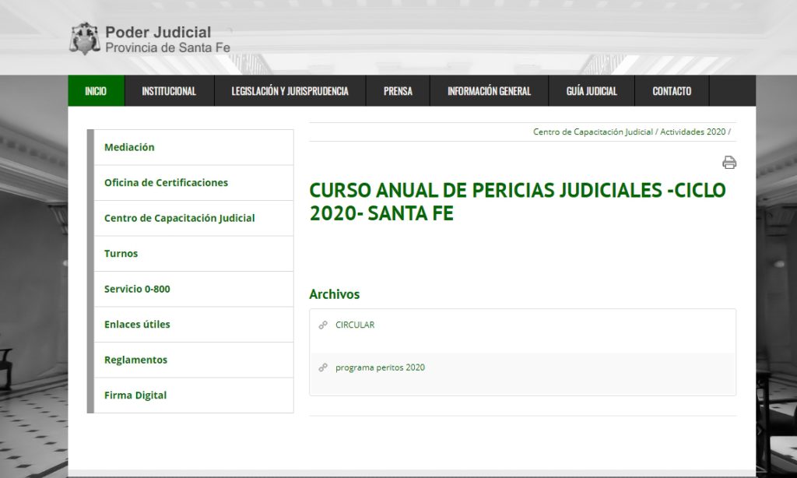Open Mediación in the sidebar

(129, 147)
